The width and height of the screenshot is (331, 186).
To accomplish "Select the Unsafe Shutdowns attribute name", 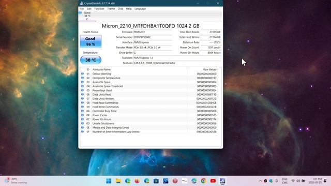I will tap(103, 123).
